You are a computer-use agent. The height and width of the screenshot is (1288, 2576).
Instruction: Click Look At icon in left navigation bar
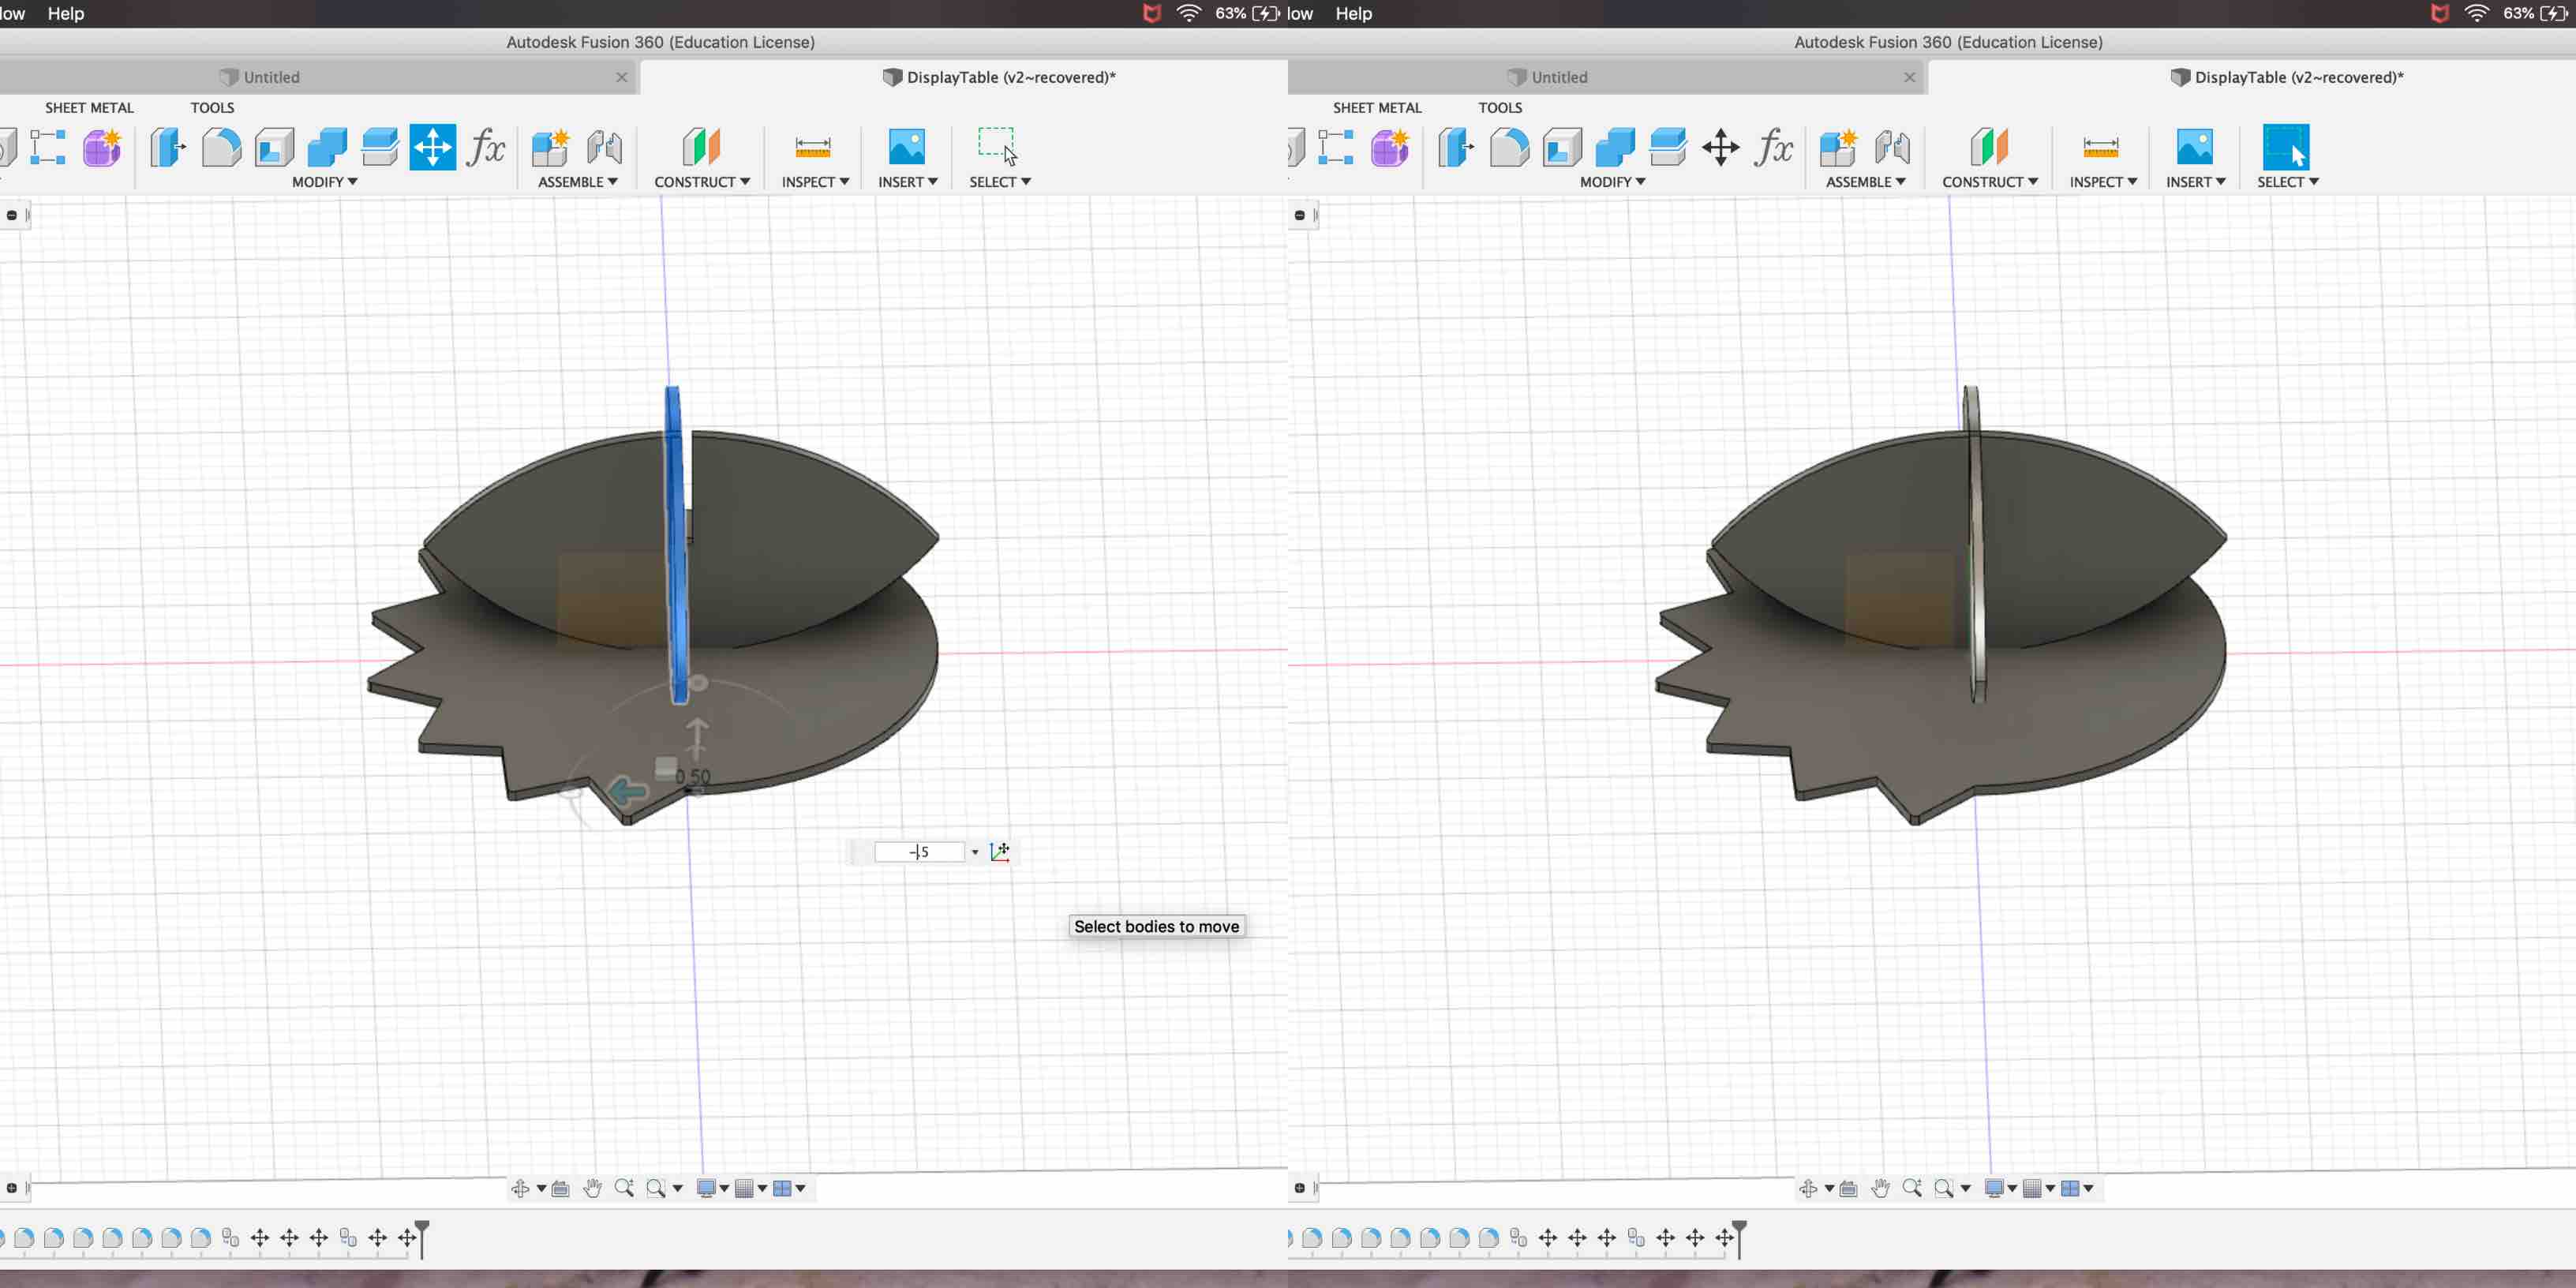tap(560, 1188)
